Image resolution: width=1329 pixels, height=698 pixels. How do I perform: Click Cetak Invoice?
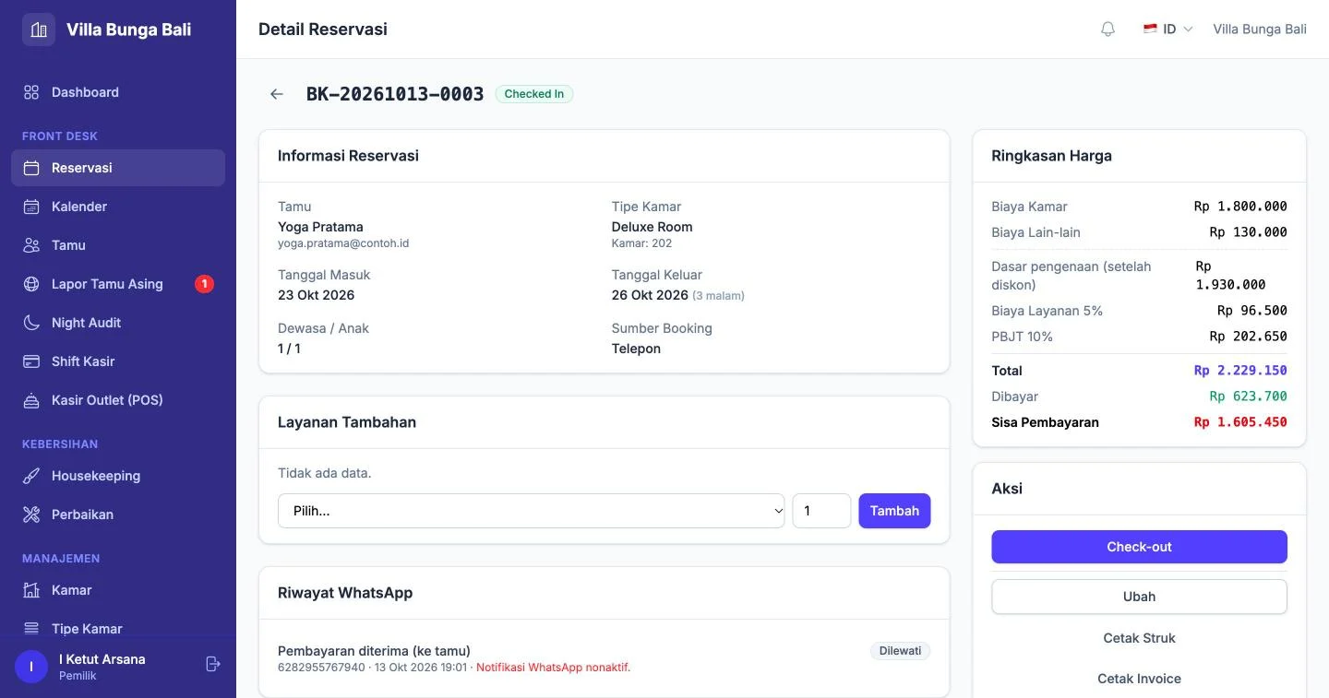pyautogui.click(x=1139, y=679)
